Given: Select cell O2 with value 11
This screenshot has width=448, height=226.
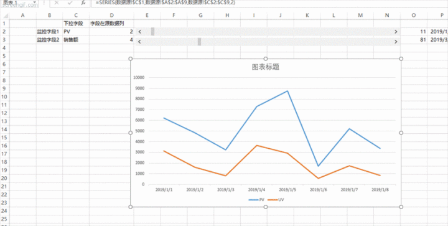Looking at the screenshot, I should [414, 31].
